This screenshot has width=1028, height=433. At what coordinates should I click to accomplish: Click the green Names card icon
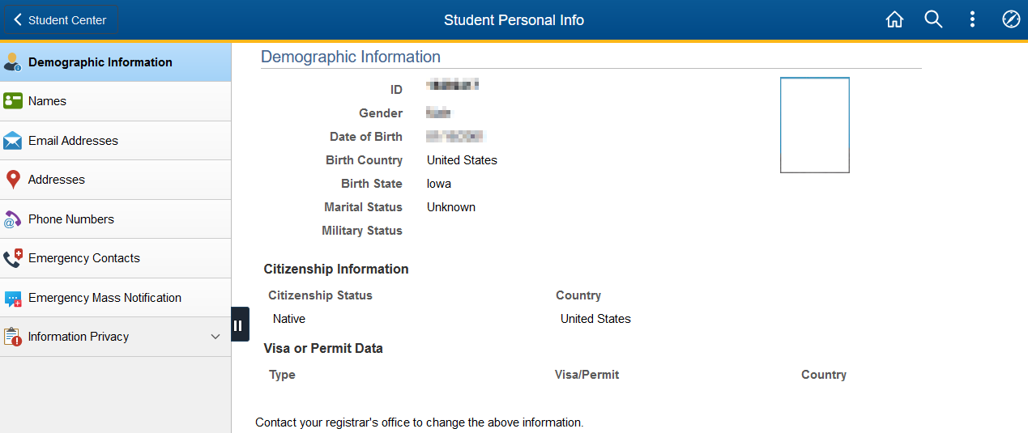pyautogui.click(x=12, y=101)
